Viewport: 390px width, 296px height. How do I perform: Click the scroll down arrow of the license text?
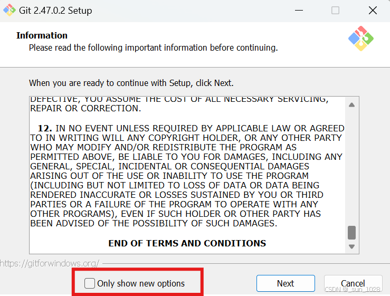[352, 246]
